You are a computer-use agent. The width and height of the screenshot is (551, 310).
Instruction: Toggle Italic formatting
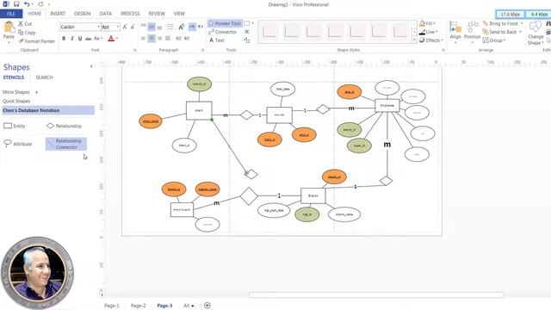(72, 38)
